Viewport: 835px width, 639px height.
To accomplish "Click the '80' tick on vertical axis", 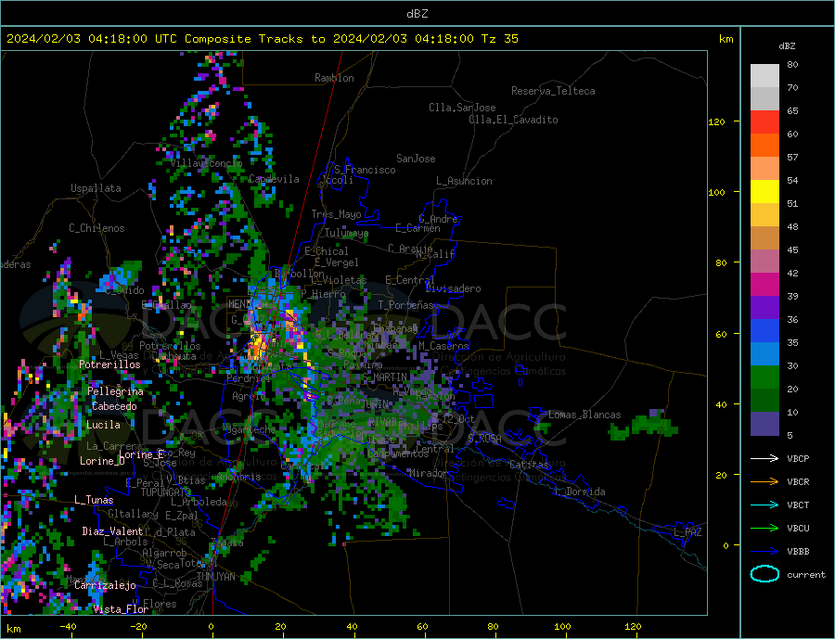I will pos(721,262).
